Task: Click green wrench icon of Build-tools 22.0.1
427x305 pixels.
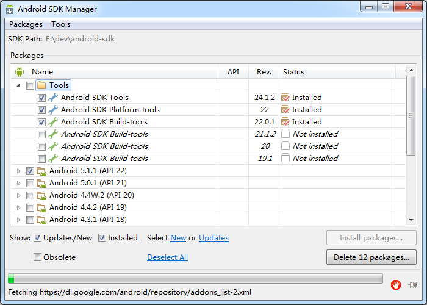Action: 53,122
